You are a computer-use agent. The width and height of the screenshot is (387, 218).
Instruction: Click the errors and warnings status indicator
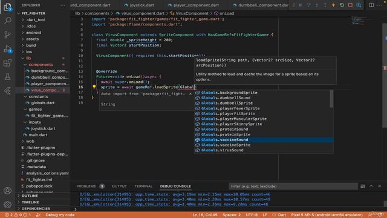pyautogui.click(x=18, y=215)
